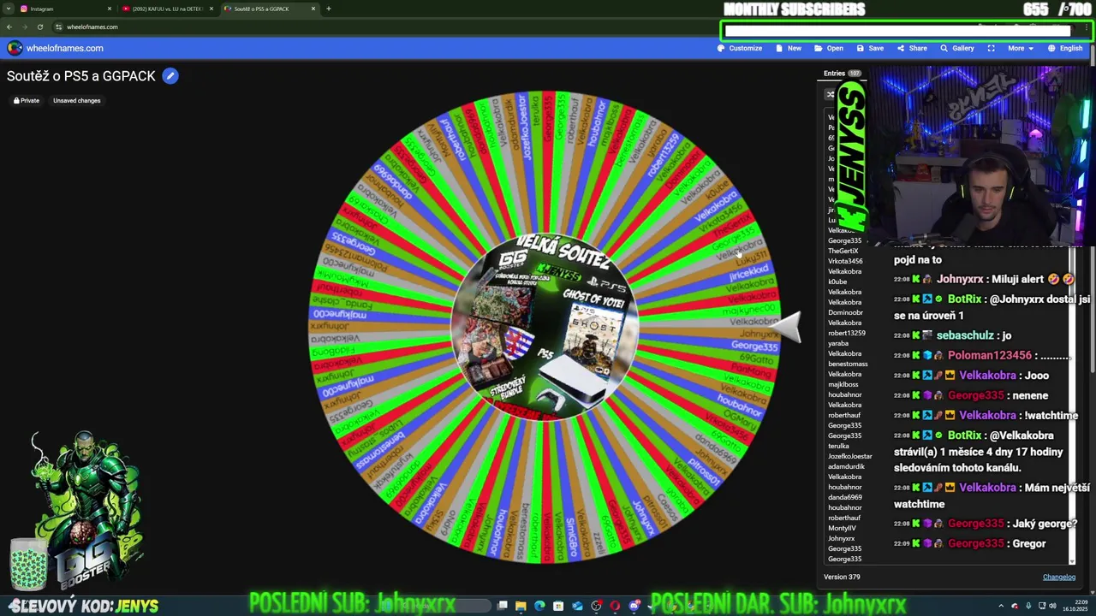Open Mail app from the taskbar

click(x=577, y=606)
